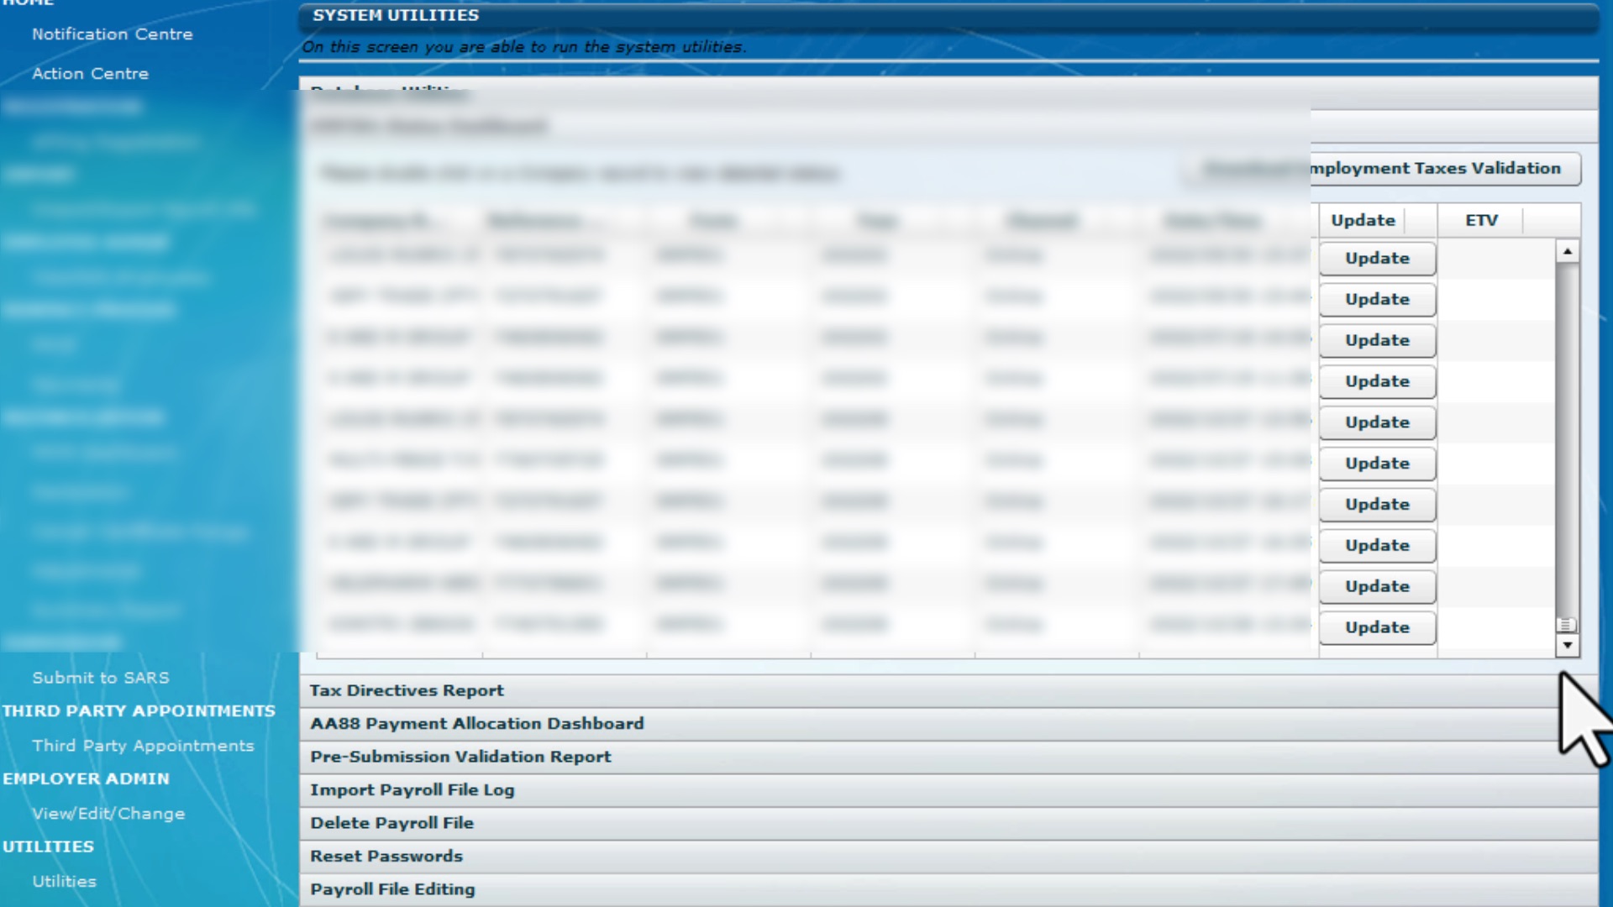This screenshot has width=1613, height=907.
Task: Click the table scrollbar down arrow
Action: (1567, 645)
